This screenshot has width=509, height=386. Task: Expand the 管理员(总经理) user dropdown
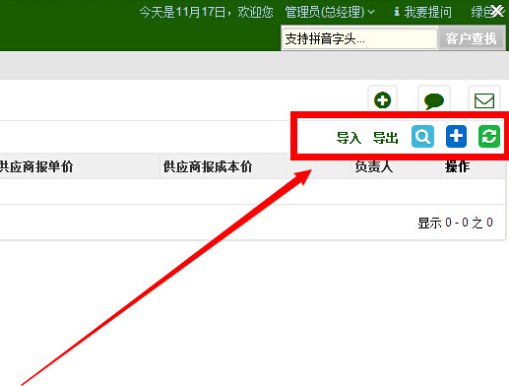tap(330, 12)
